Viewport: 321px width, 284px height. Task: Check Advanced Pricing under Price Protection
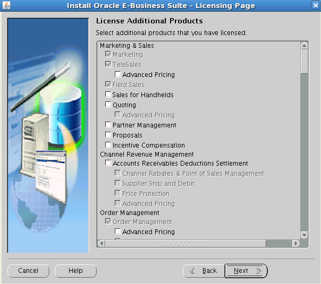[117, 203]
